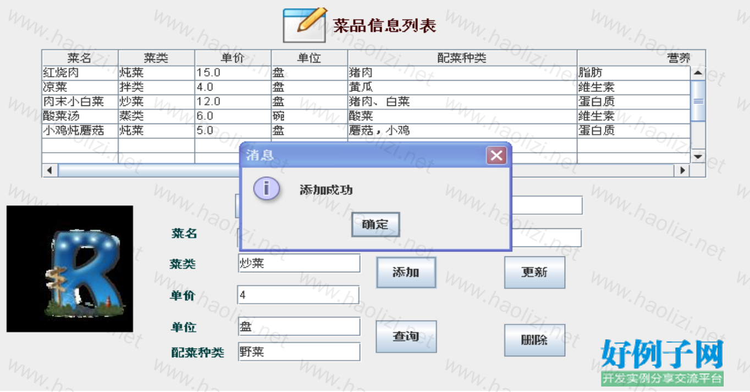Click the horizontal scrollbar right arrow
Image resolution: width=750 pixels, height=392 pixels.
click(683, 171)
